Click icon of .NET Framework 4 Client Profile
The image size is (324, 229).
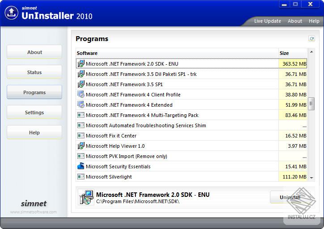(81, 94)
